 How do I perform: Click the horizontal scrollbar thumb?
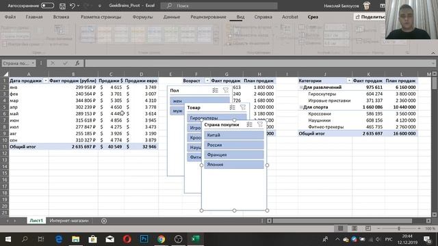coord(342,221)
